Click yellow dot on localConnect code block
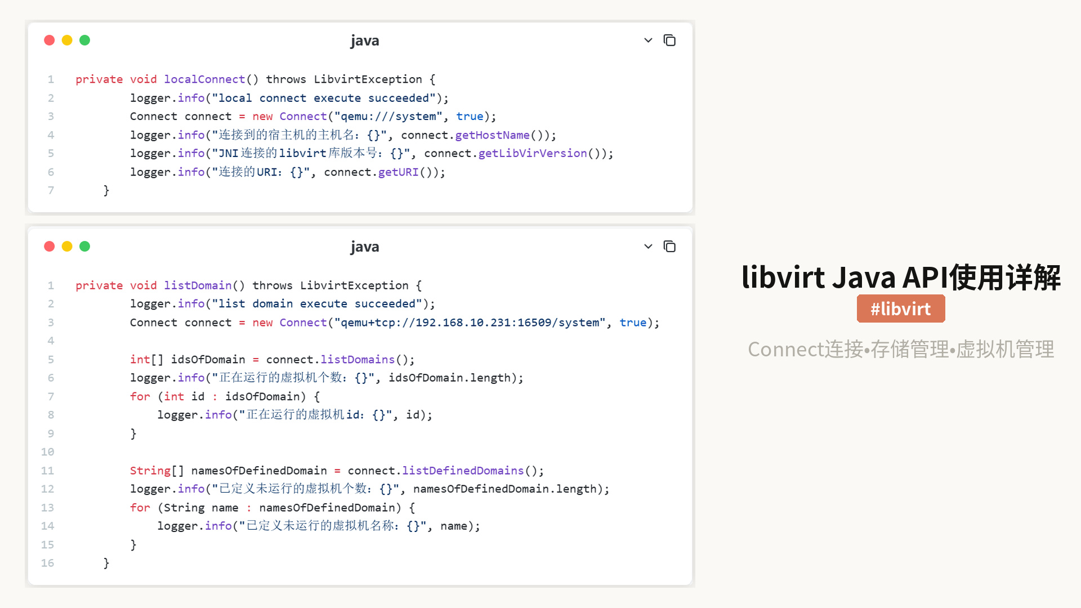The height and width of the screenshot is (608, 1081). click(67, 40)
